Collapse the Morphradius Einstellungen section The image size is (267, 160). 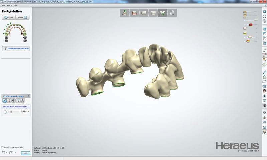pyautogui.click(x=15, y=107)
